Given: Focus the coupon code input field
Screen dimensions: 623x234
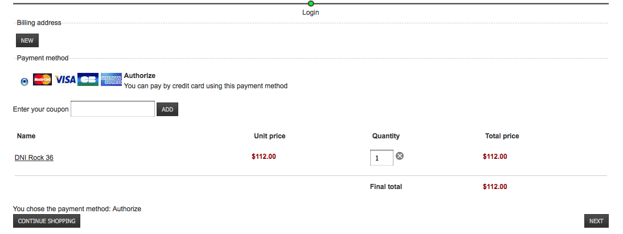Looking at the screenshot, I should (113, 109).
